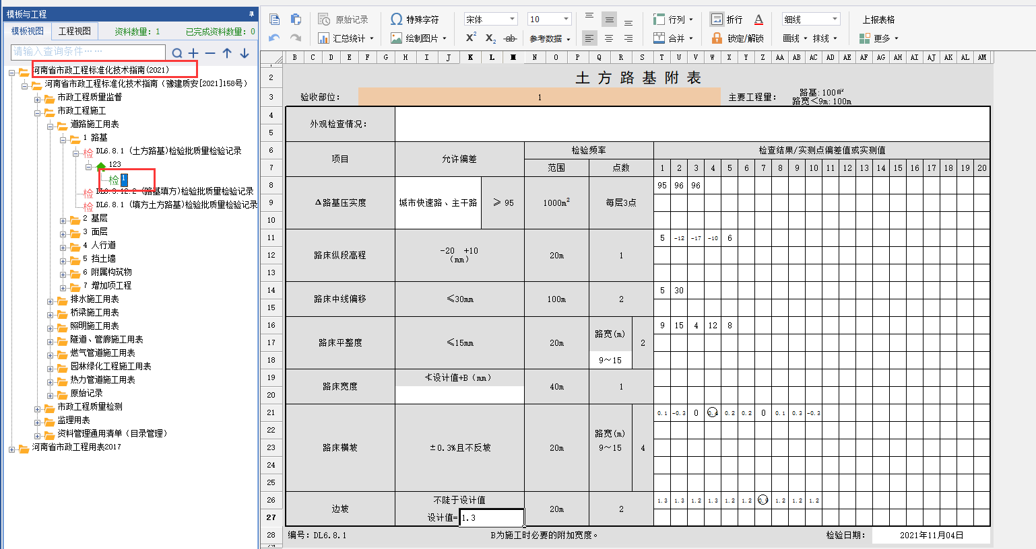Open 合并 merge cells menu
Screen dimensions: 1036x549
672,38
